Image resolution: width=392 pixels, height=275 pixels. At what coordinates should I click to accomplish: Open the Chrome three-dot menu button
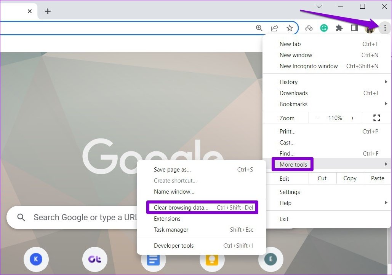[x=385, y=28]
